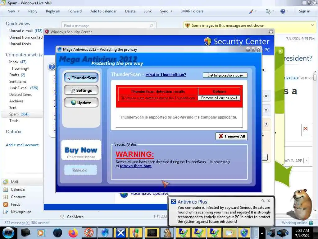
Task: Open the What is ThunderScan? link
Action: 166,75
